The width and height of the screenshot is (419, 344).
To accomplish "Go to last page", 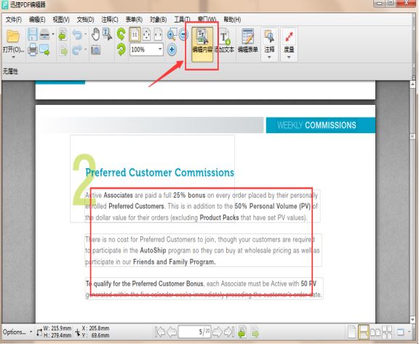I will coord(229,332).
